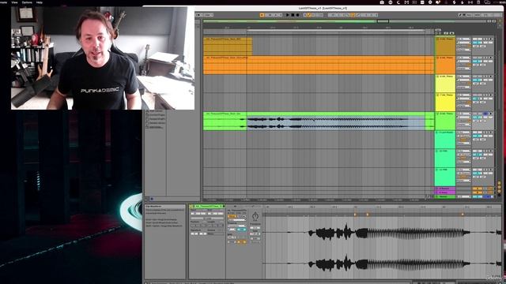Screen dimensions: 506x284
Task: Collapse the orange track with fold triangle
Action: click(437, 58)
